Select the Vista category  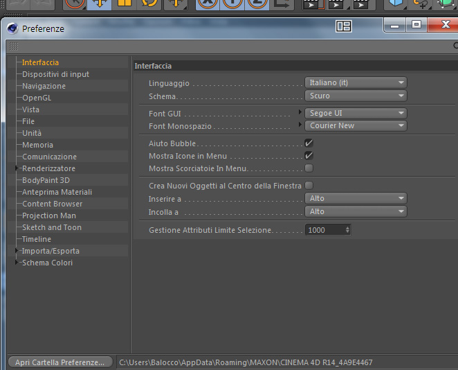[x=30, y=109]
